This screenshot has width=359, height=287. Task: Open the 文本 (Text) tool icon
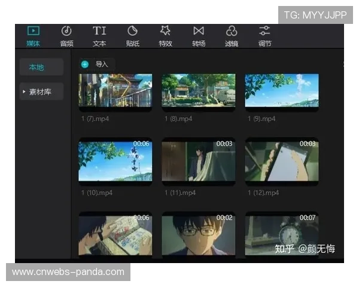[99, 30]
